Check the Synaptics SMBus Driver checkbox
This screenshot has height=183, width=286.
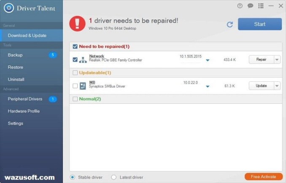tap(75, 86)
